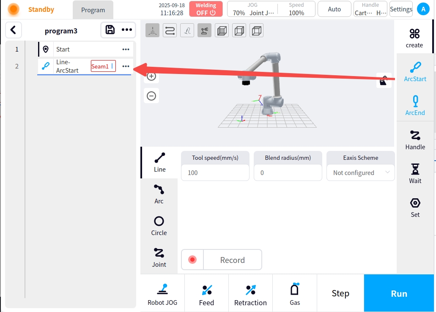This screenshot has height=312, width=436.
Task: Toggle Welding OFF power switch
Action: pos(206,9)
